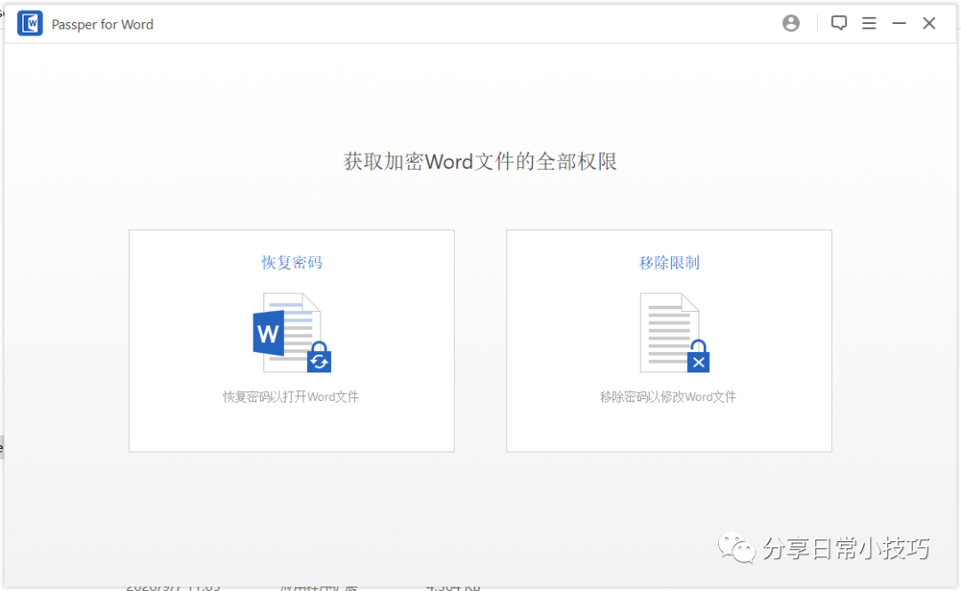
Task: Select the 移除限制 heading link
Action: click(x=668, y=263)
